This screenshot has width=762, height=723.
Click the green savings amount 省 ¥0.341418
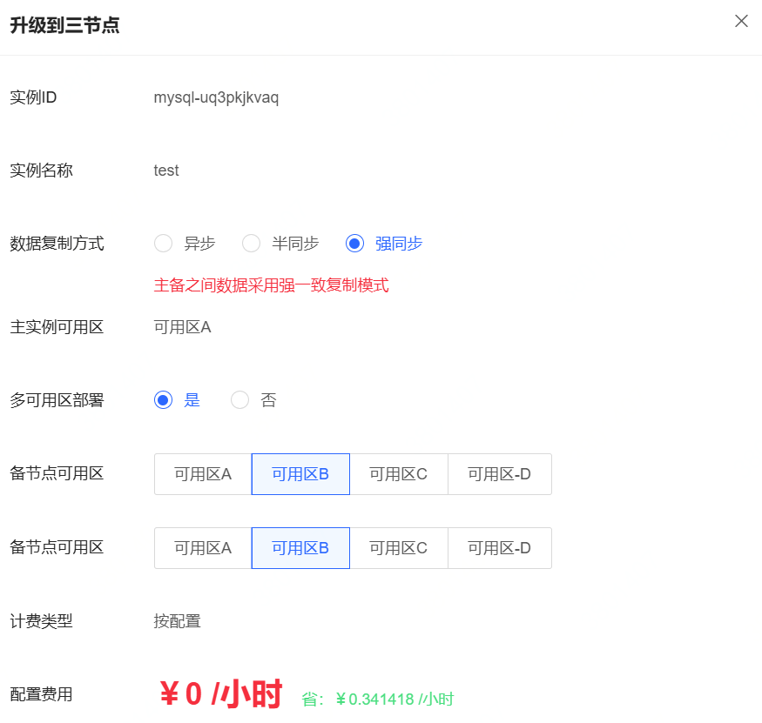[377, 699]
